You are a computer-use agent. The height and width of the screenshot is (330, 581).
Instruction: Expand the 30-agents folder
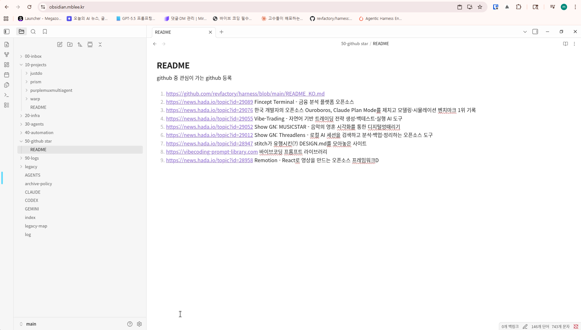21,124
